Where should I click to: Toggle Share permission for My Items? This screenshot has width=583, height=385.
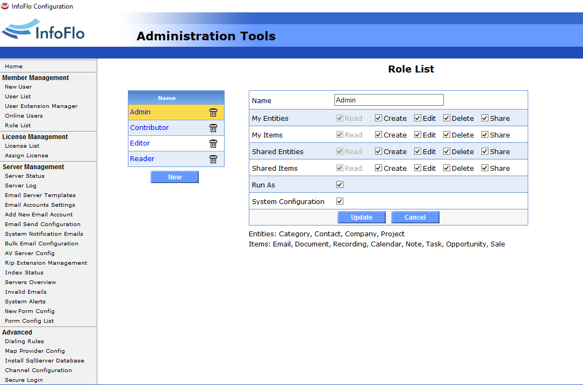tap(485, 135)
